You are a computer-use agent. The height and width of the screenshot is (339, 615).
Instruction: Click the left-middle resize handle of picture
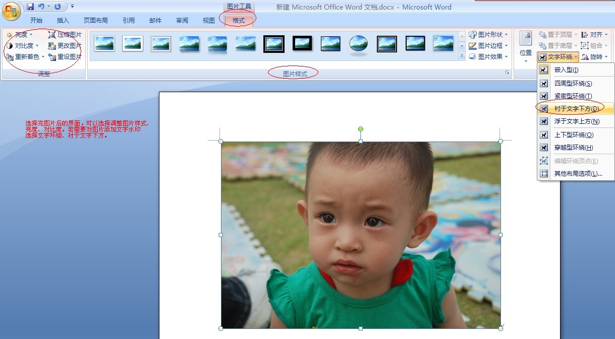[221, 235]
